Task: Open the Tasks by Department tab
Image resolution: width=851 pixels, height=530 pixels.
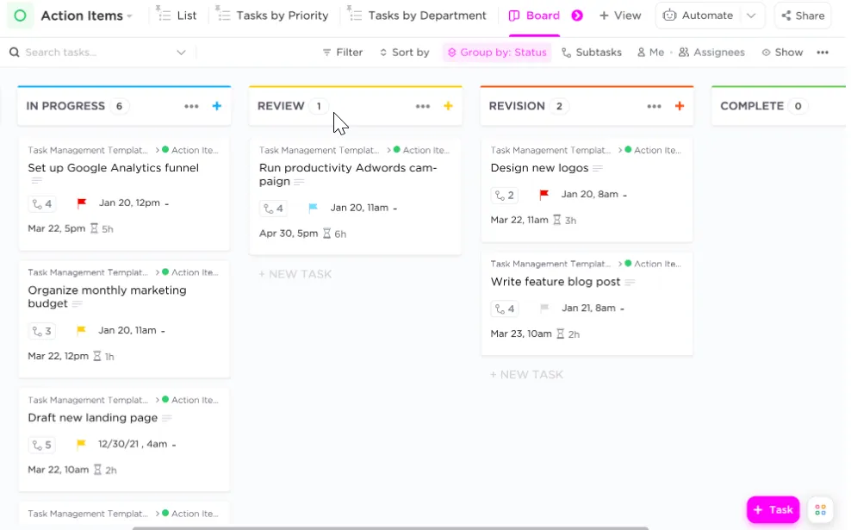Action: point(417,16)
